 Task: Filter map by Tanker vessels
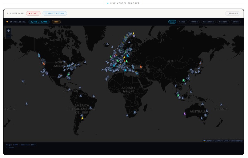click(x=194, y=22)
